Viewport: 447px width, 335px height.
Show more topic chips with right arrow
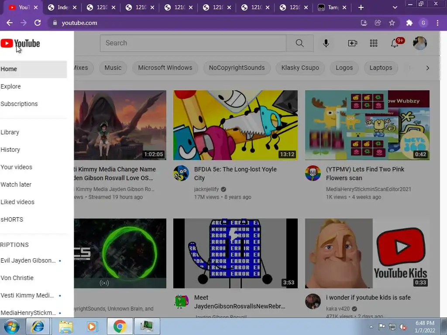[427, 68]
